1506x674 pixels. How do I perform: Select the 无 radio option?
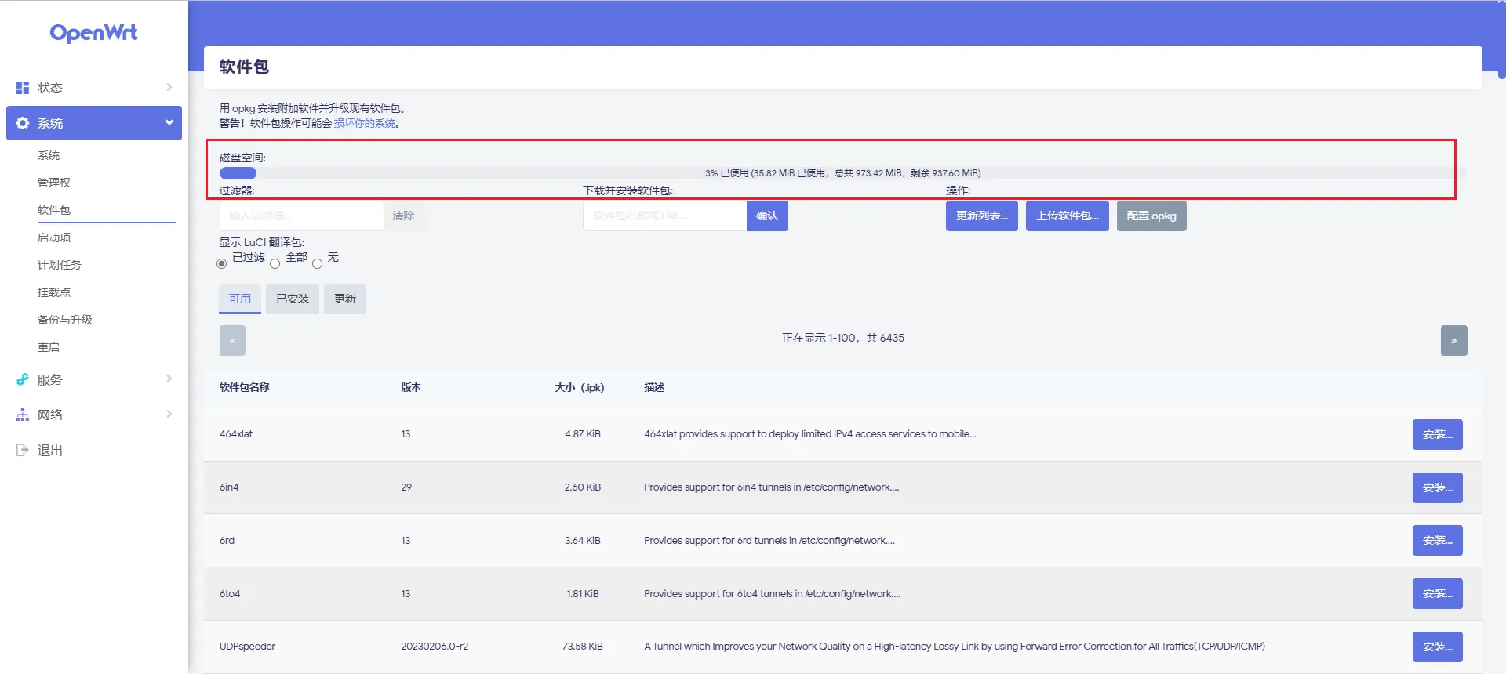pyautogui.click(x=318, y=264)
